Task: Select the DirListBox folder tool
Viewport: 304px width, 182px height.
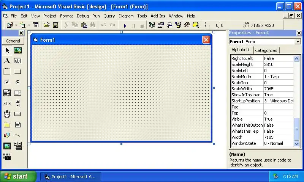Action: tap(7, 125)
